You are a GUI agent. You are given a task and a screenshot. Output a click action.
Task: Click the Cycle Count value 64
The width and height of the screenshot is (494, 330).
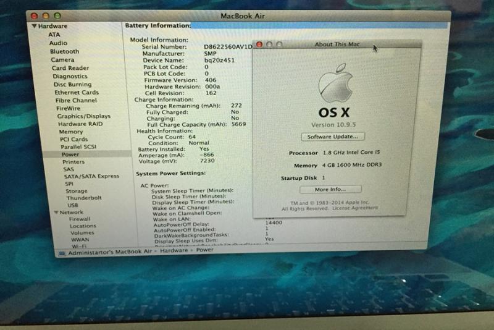tap(192, 137)
